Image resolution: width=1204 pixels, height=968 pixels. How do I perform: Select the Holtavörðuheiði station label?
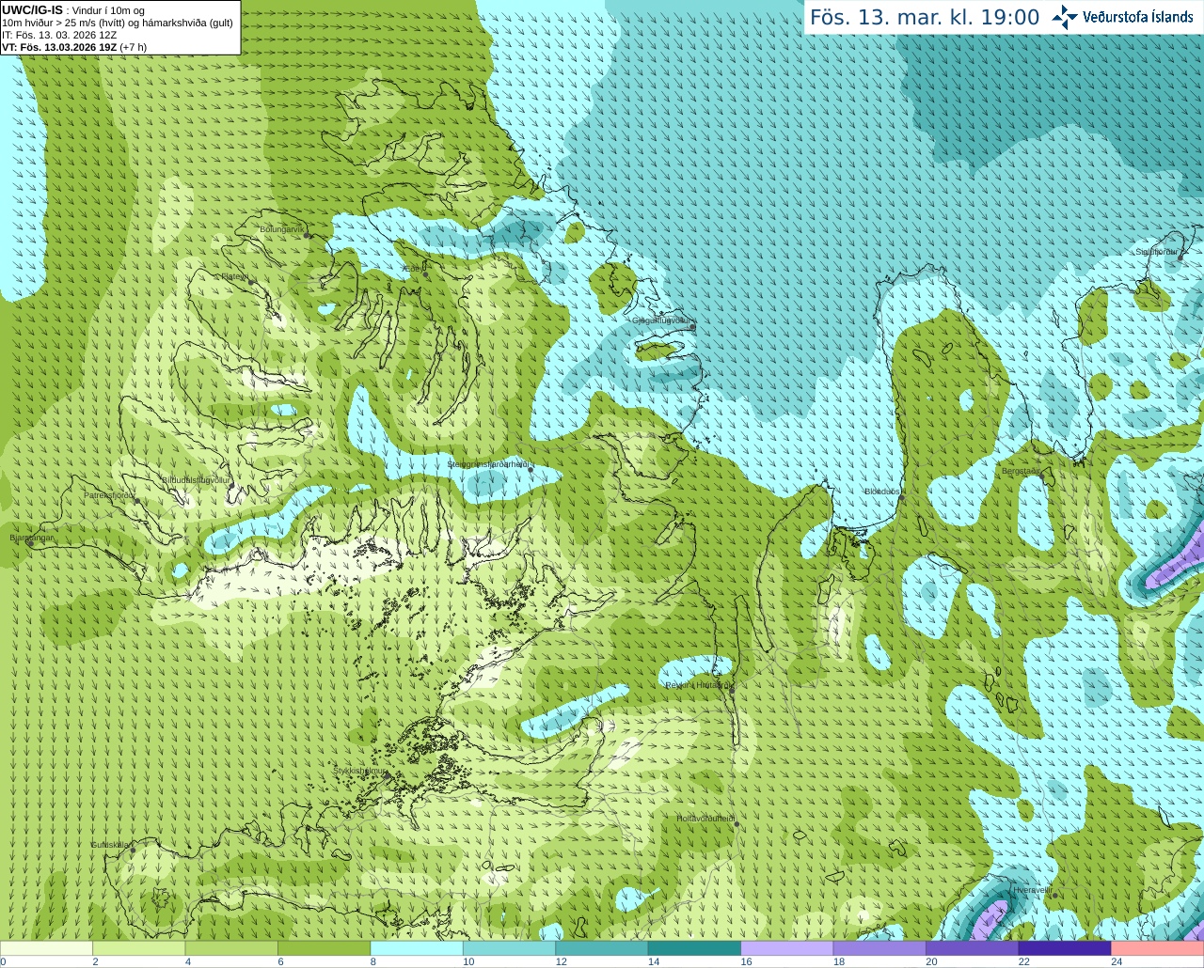[x=705, y=819]
